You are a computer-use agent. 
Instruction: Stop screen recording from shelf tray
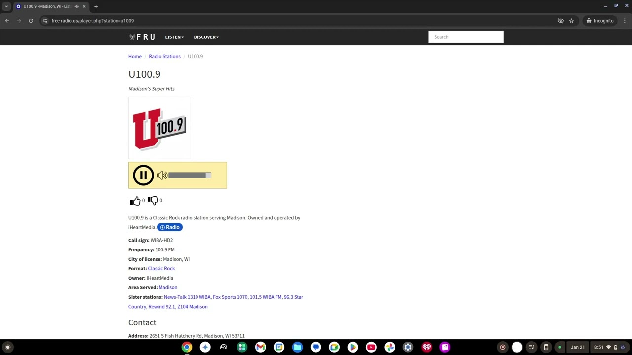coord(503,347)
